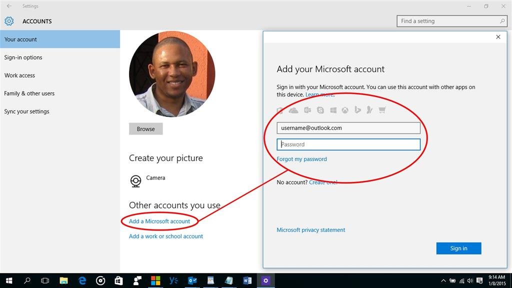
Task: Open the Forgot my password link
Action: (x=301, y=158)
